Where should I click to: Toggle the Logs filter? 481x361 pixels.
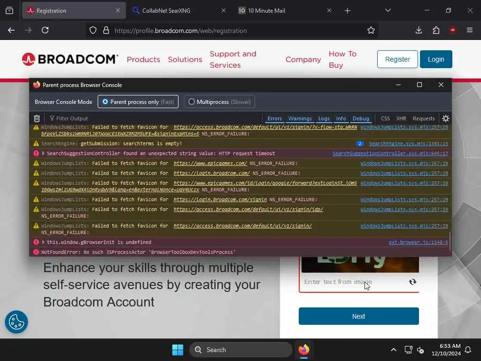[x=324, y=118]
